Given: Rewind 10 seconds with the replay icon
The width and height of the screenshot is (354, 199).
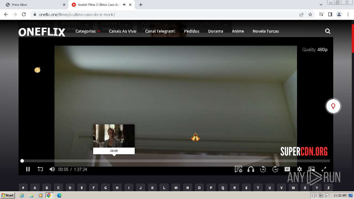Looking at the screenshot, I should tap(40, 169).
